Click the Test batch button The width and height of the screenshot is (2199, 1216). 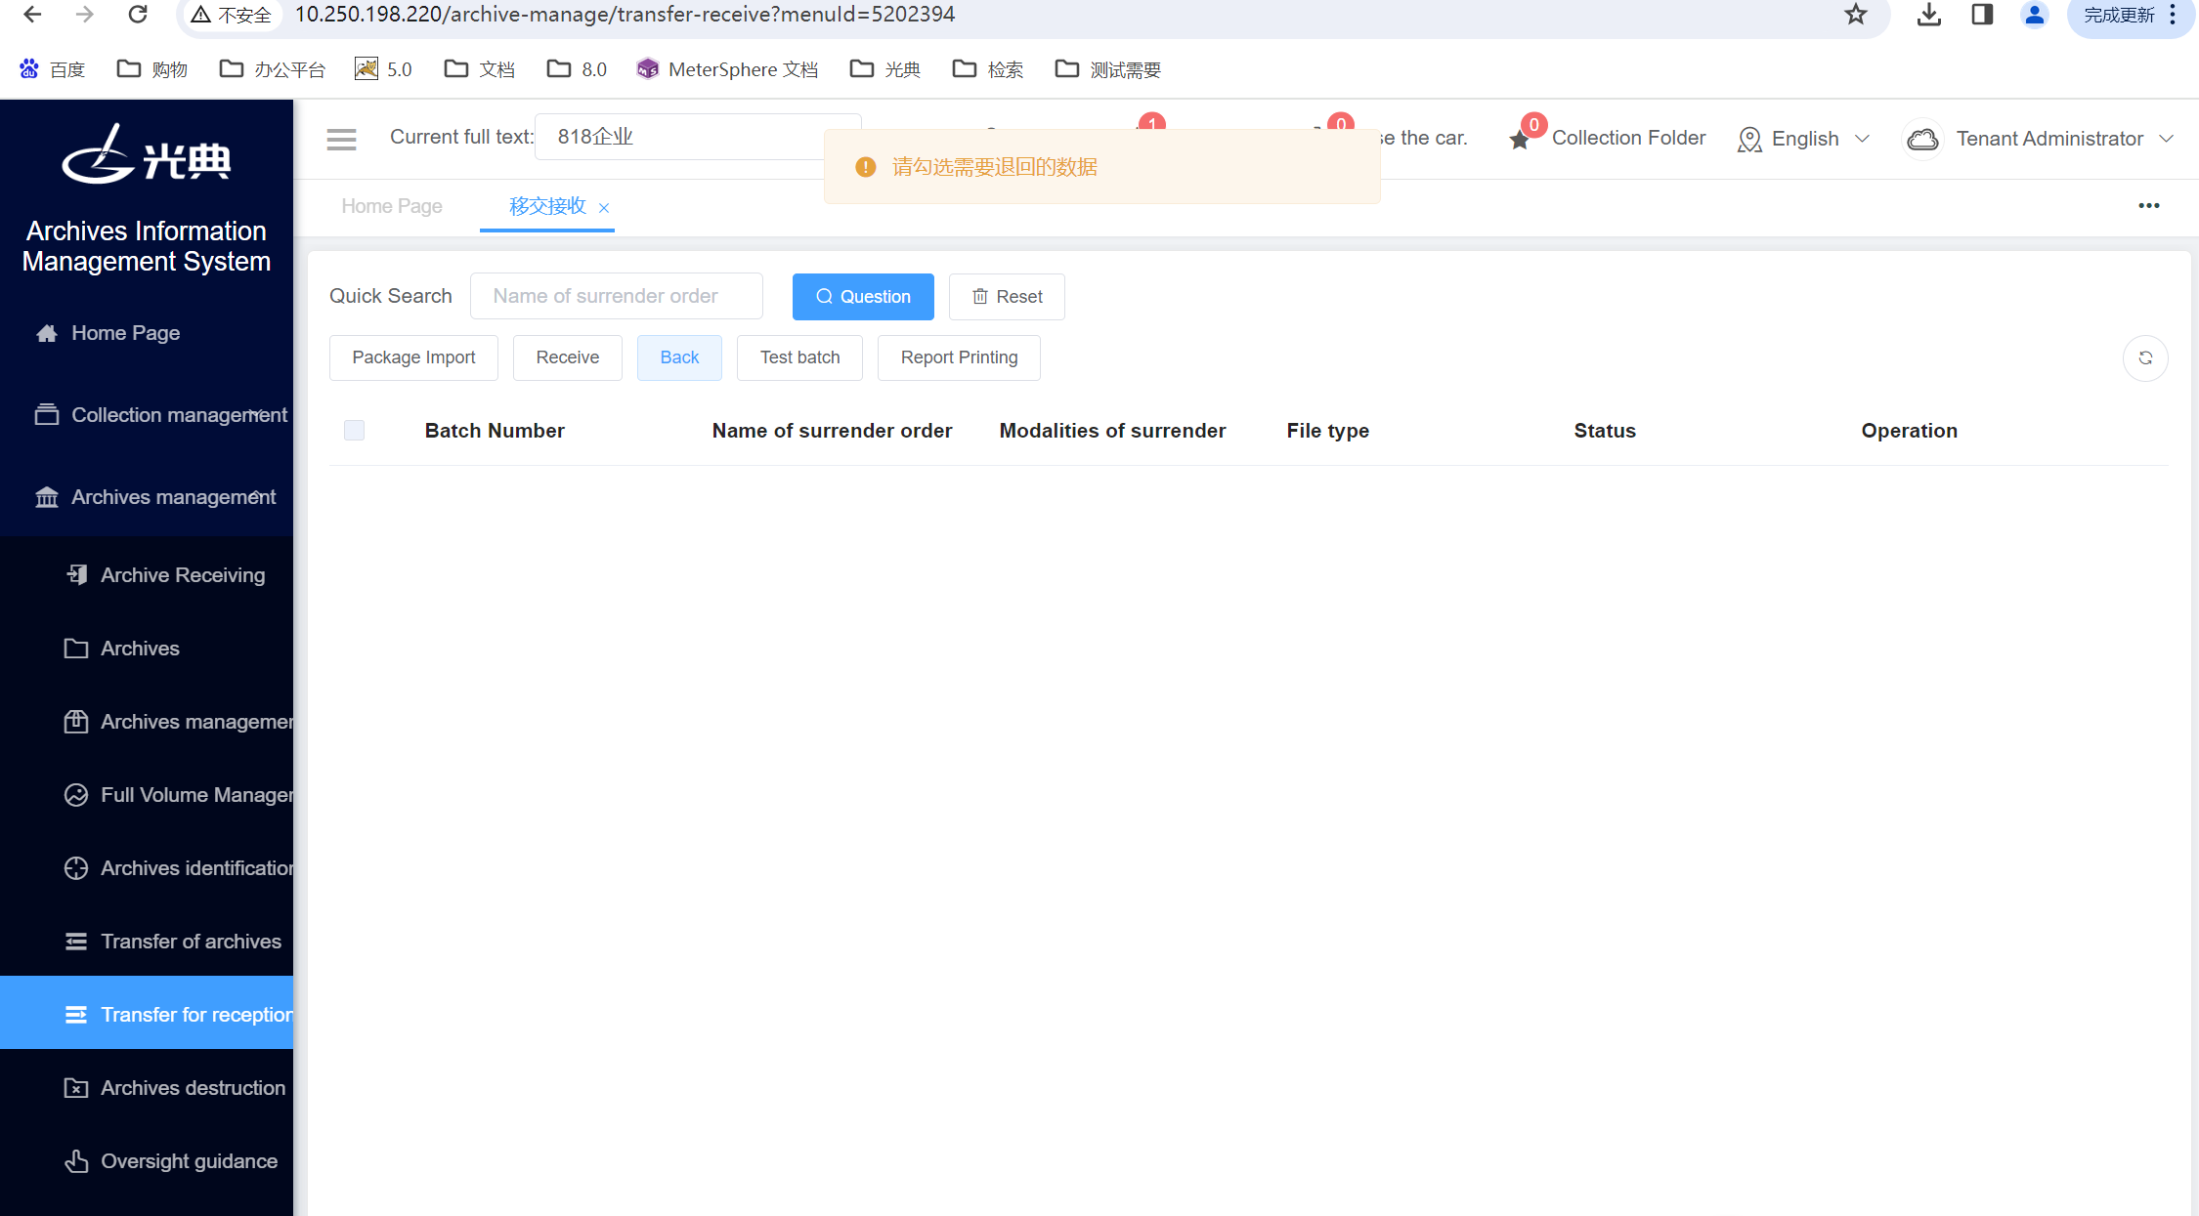pos(800,357)
